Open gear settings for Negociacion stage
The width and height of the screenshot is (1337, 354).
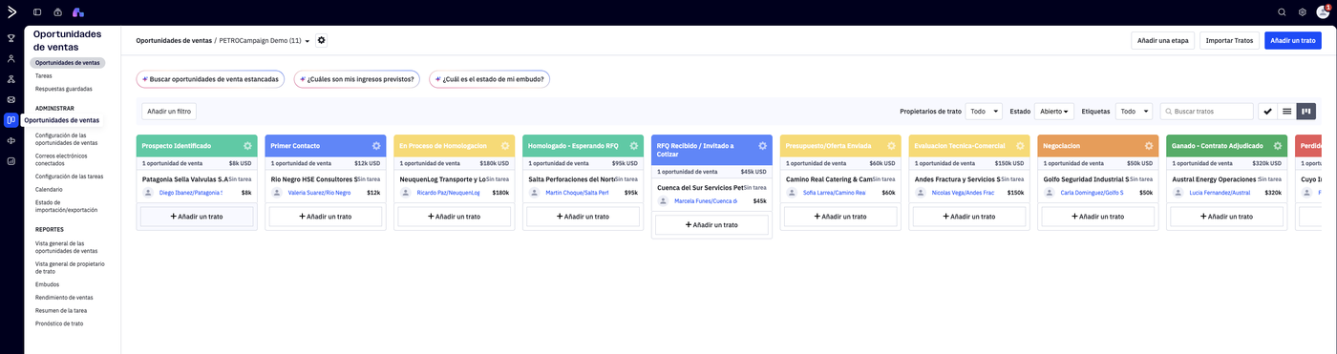[x=1149, y=146]
